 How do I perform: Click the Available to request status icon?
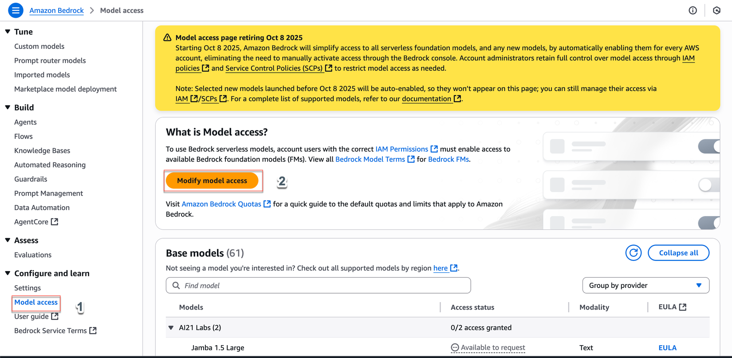pyautogui.click(x=455, y=348)
